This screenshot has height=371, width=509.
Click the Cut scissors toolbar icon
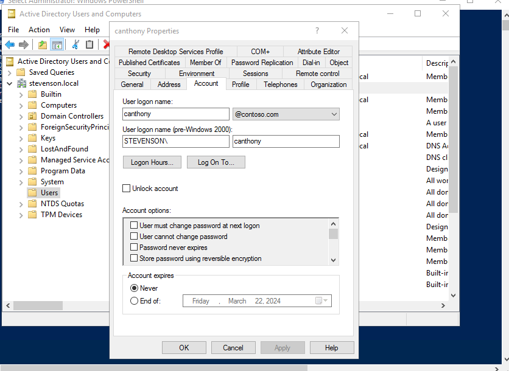(75, 44)
